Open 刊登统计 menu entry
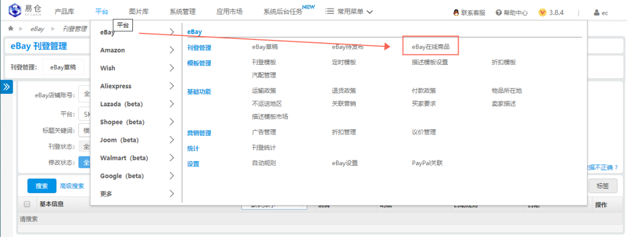Viewport: 627px width, 237px height. (264, 148)
